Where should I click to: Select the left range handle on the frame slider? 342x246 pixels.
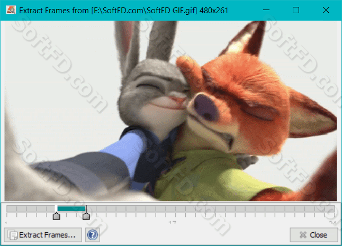click(57, 216)
